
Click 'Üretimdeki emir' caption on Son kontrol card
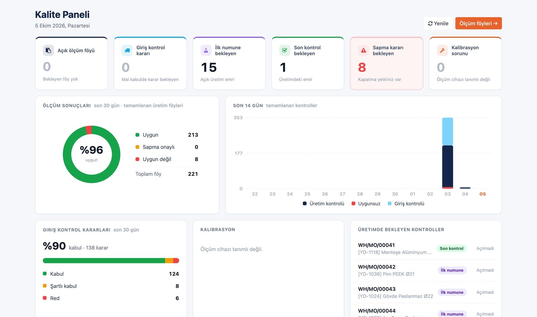click(296, 79)
